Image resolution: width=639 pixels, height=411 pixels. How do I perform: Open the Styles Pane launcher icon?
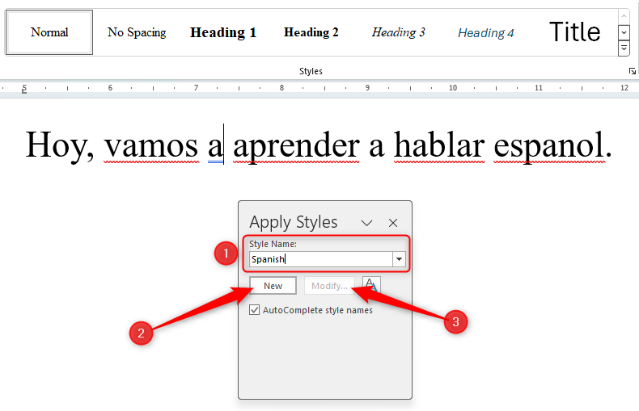click(632, 71)
